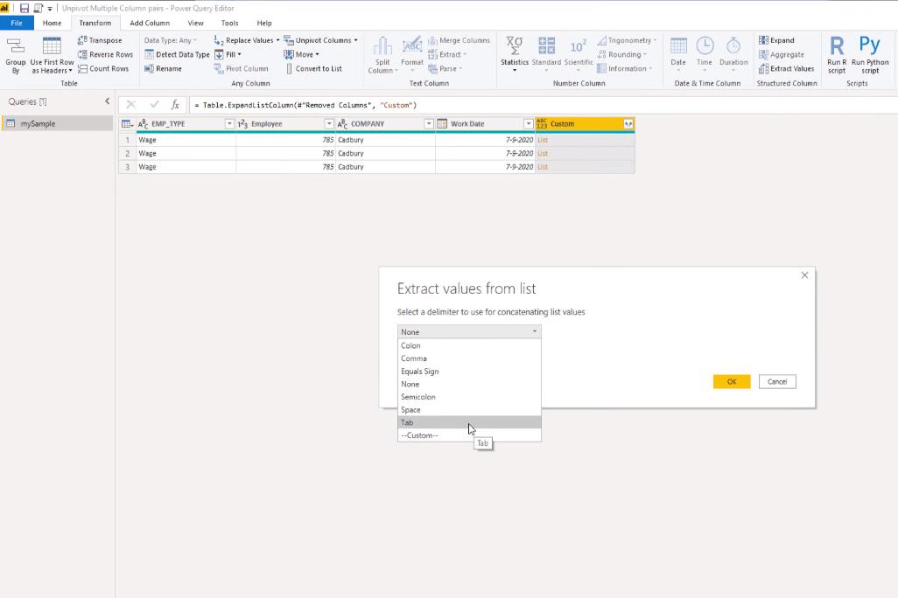Viewport: 898px width, 598px height.
Task: Click the Rename column button
Action: click(163, 68)
